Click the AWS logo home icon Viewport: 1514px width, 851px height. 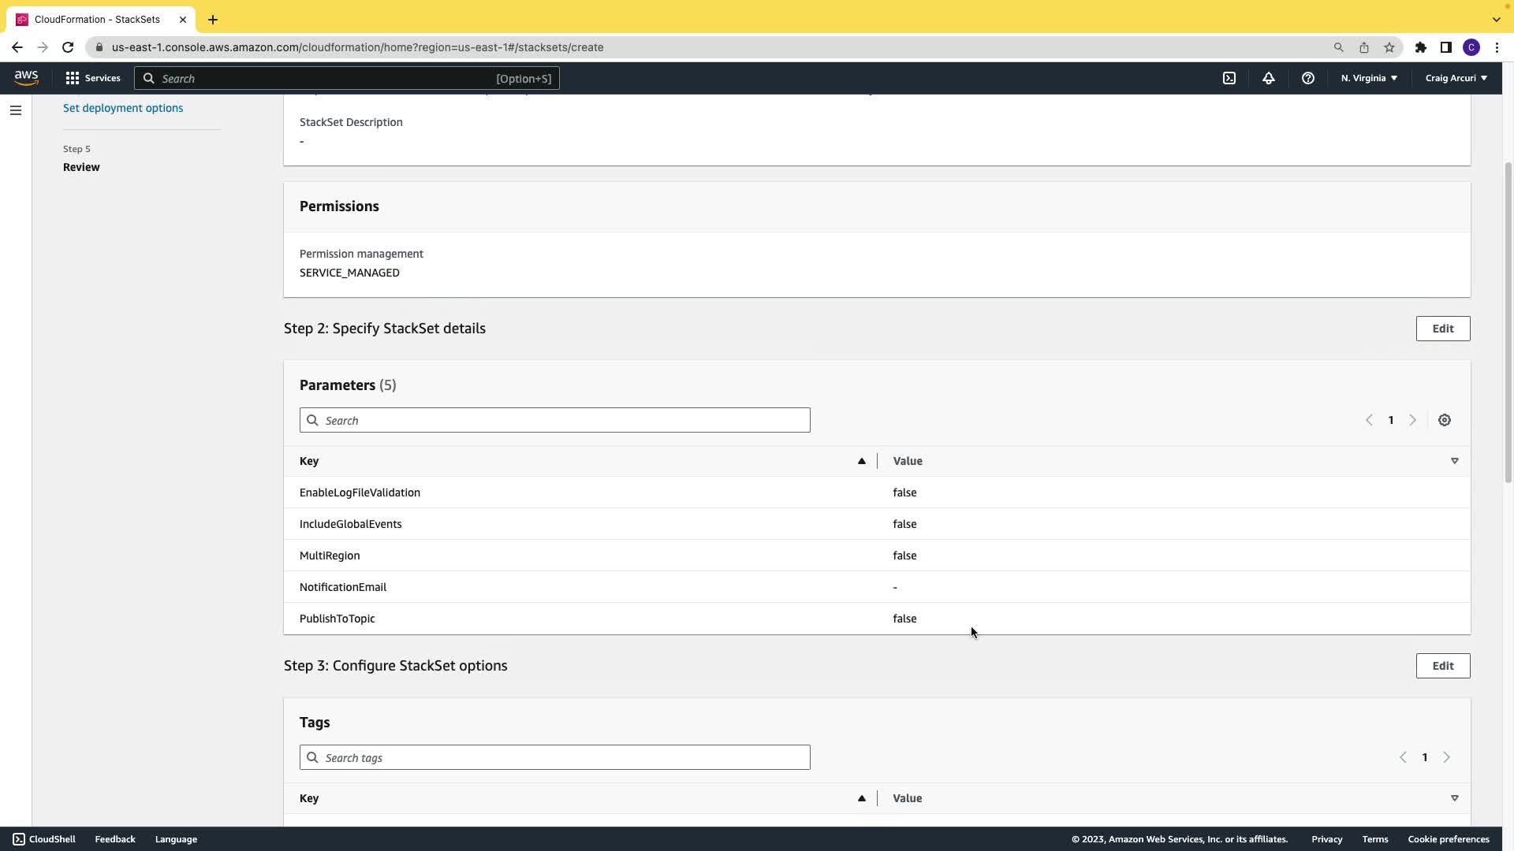(x=26, y=77)
